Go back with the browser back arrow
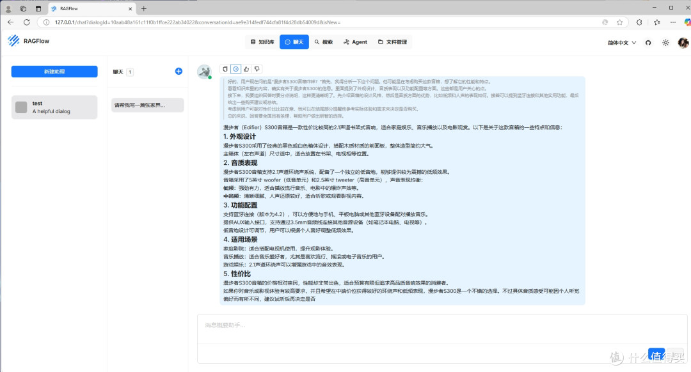The width and height of the screenshot is (691, 372). (11, 22)
